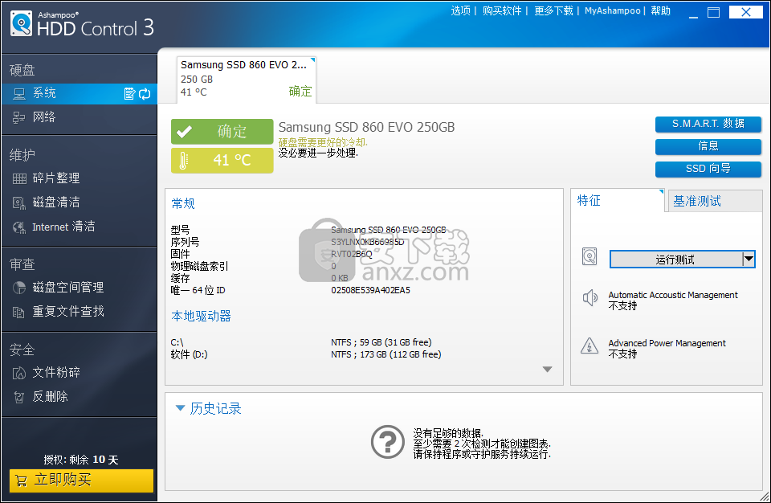The width and height of the screenshot is (771, 503).
Task: Open 文件粉碎 in the sidebar
Action: [80, 373]
